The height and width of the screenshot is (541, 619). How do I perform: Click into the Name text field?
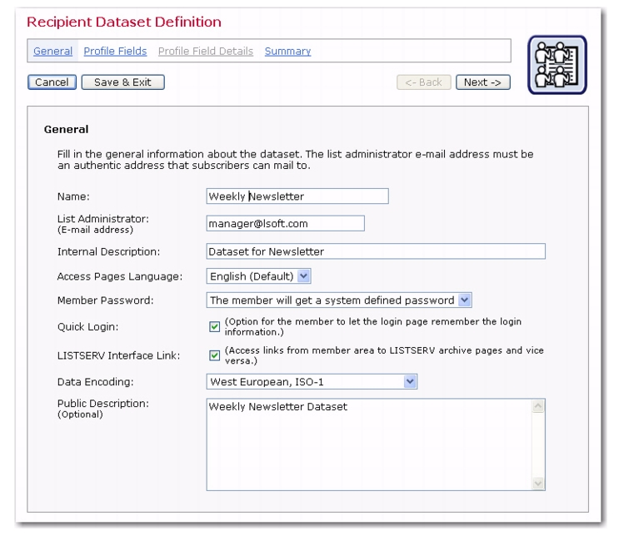click(x=297, y=196)
